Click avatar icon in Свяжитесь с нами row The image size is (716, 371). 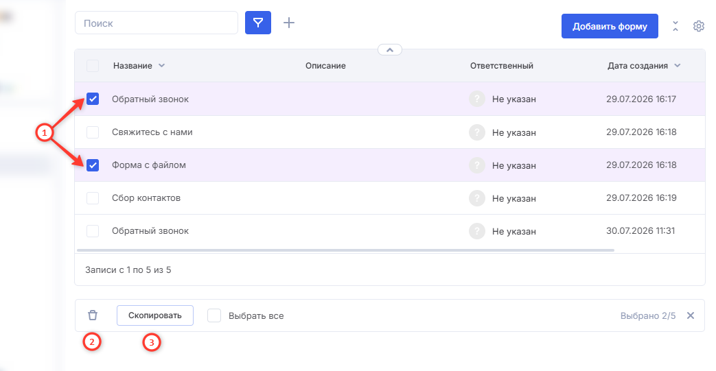click(x=476, y=132)
